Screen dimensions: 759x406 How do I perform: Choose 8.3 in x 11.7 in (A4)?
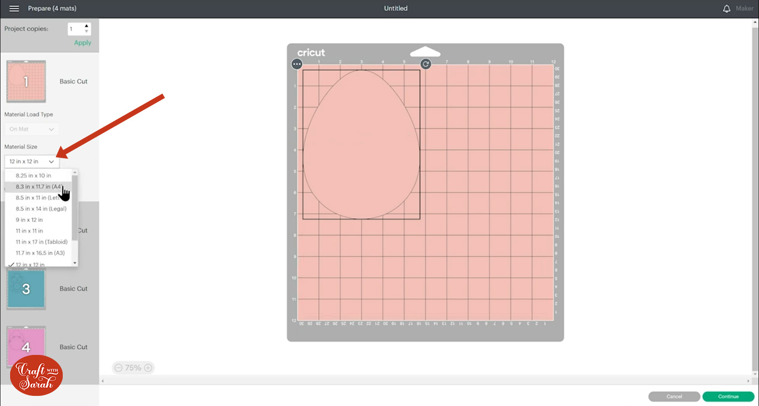coord(38,187)
